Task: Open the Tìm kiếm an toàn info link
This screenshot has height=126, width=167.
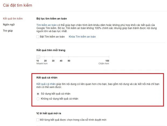Action: (x=47, y=25)
